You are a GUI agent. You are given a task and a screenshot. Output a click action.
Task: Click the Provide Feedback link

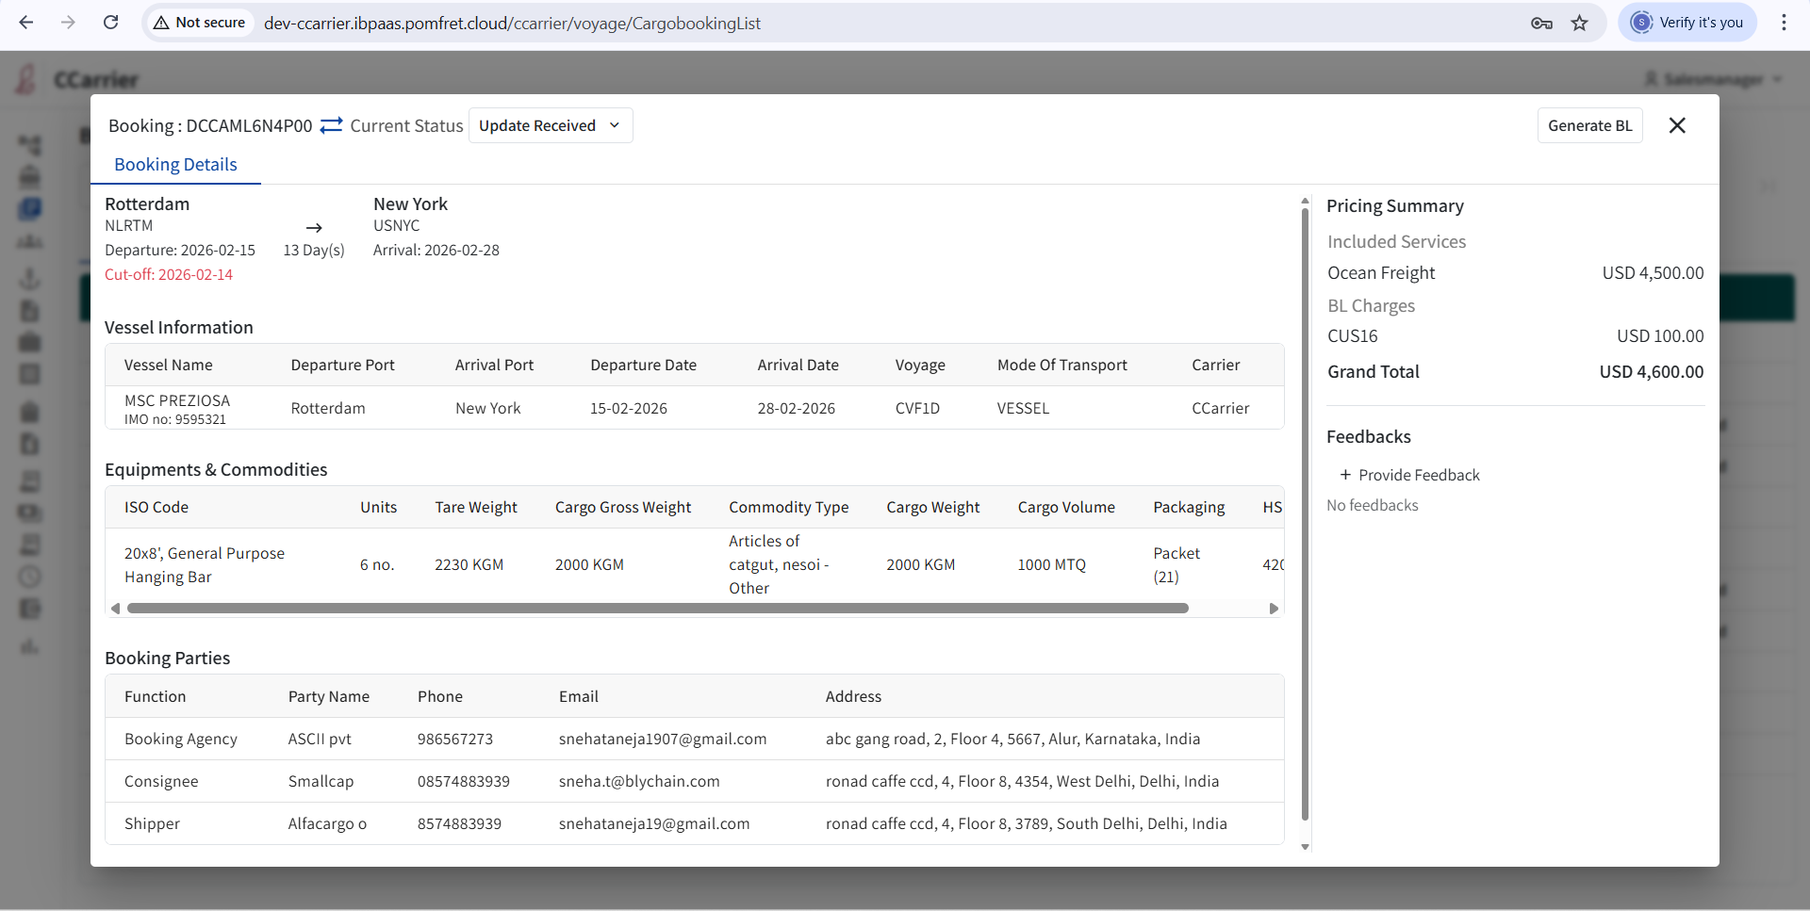(x=1419, y=475)
